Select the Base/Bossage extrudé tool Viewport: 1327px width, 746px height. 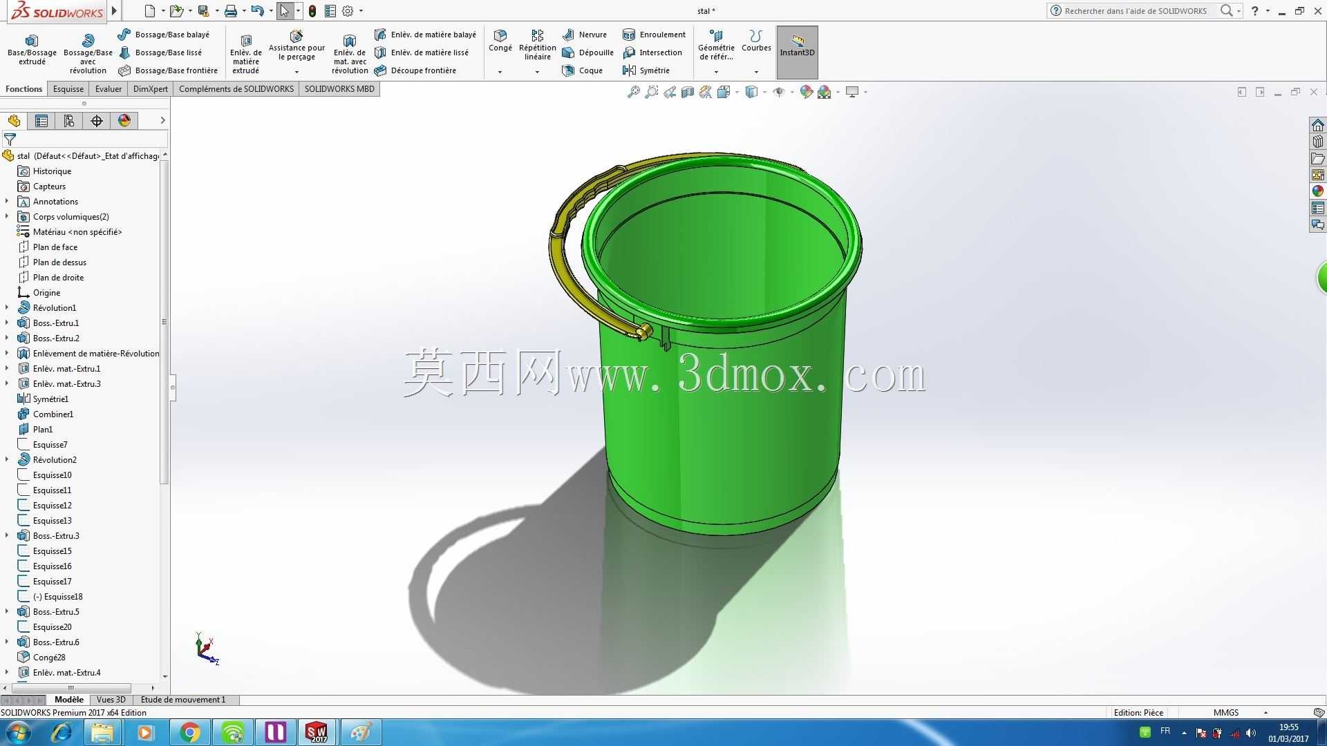click(x=32, y=49)
